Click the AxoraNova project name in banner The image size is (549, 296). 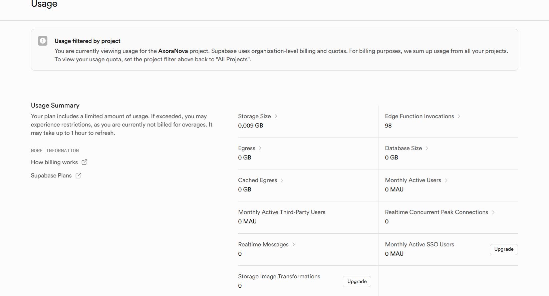coord(173,51)
